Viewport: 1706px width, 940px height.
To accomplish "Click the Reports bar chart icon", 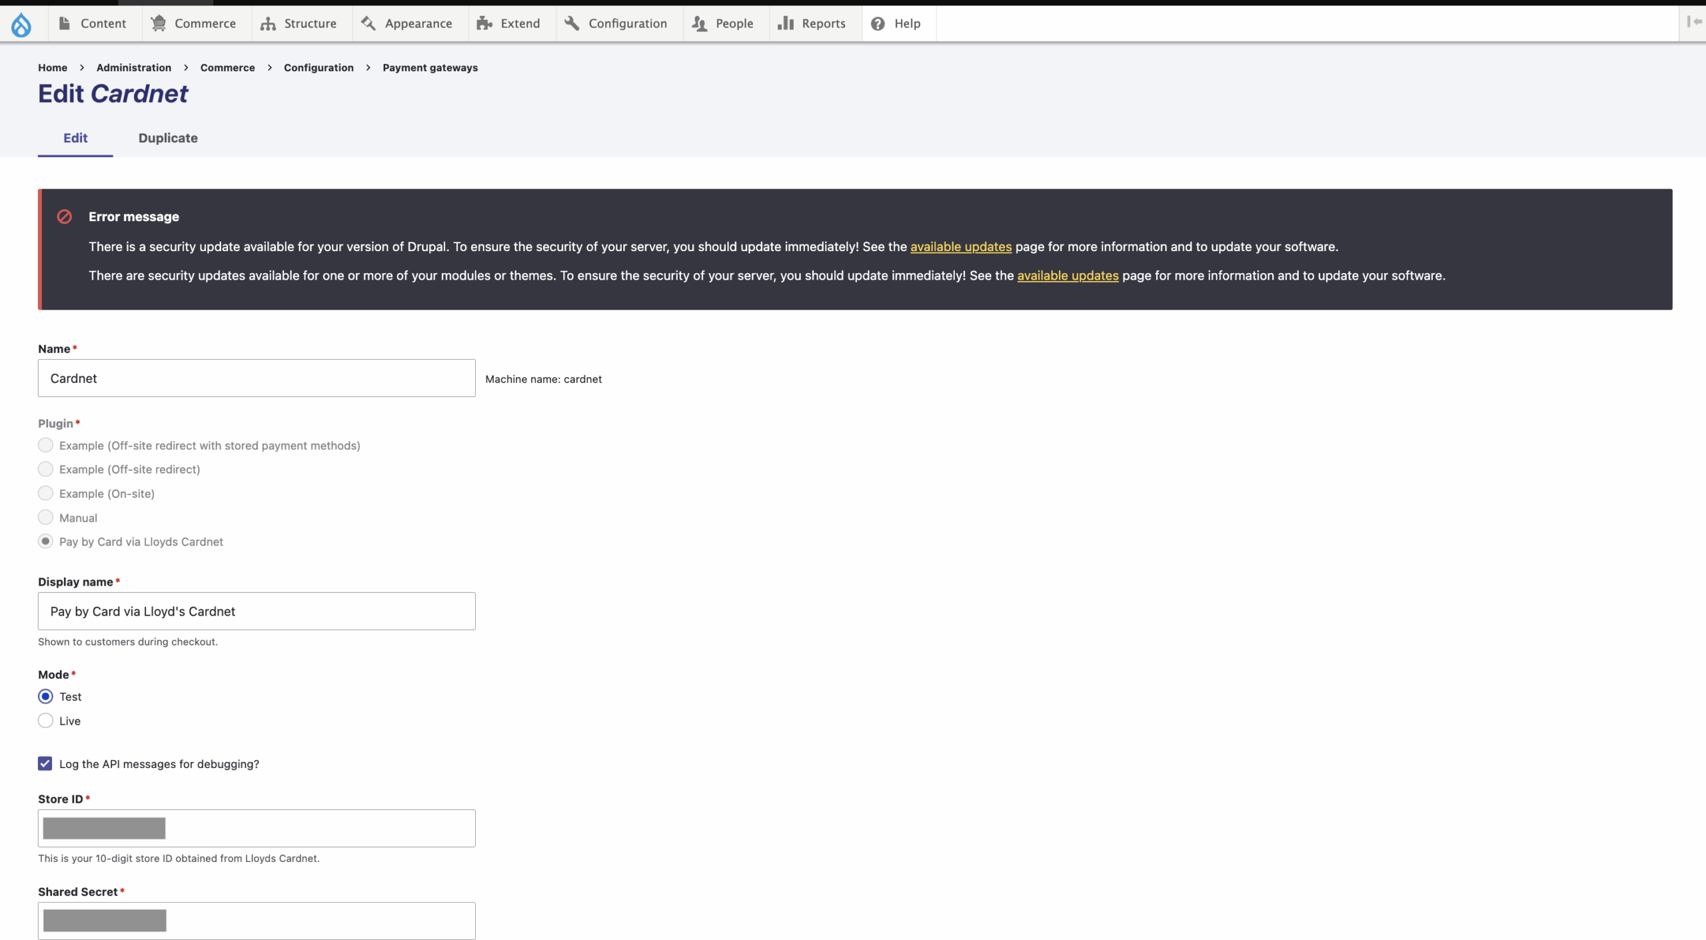I will coord(786,23).
